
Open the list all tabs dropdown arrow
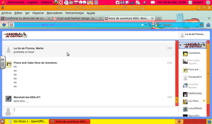209,18
